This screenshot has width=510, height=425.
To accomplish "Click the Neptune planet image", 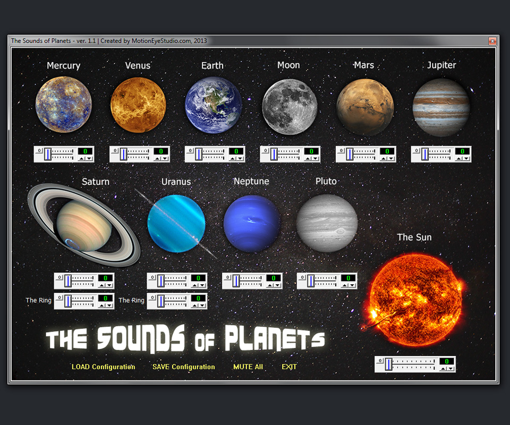I will 252,224.
